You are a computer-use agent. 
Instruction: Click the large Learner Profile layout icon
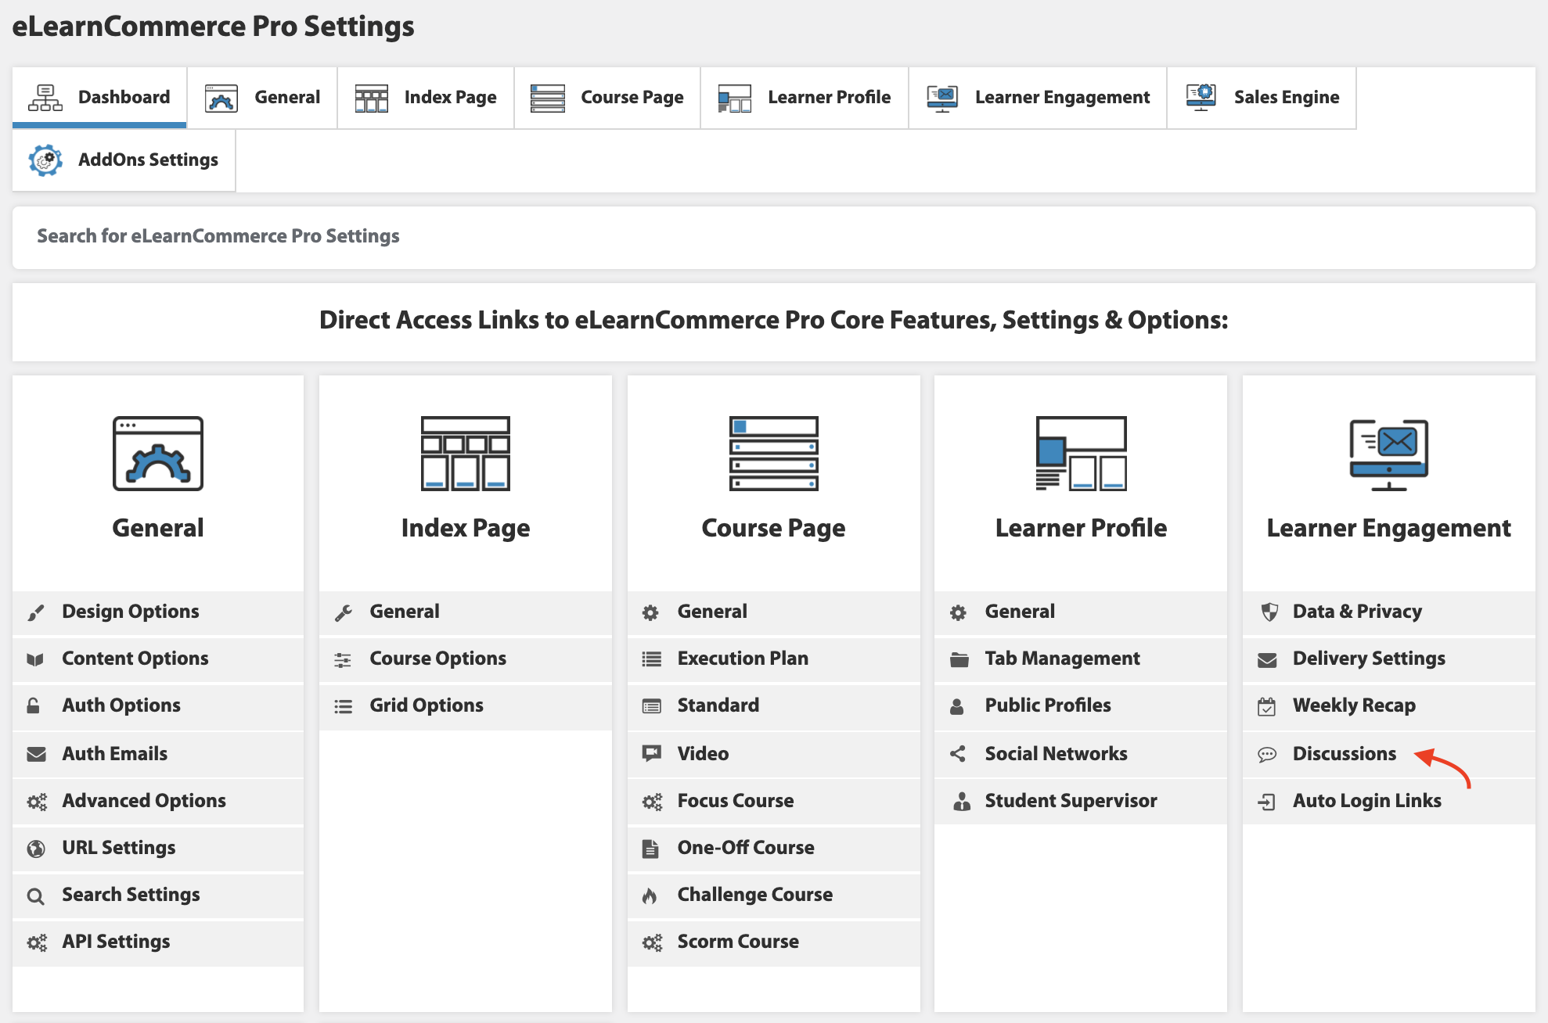coord(1081,454)
